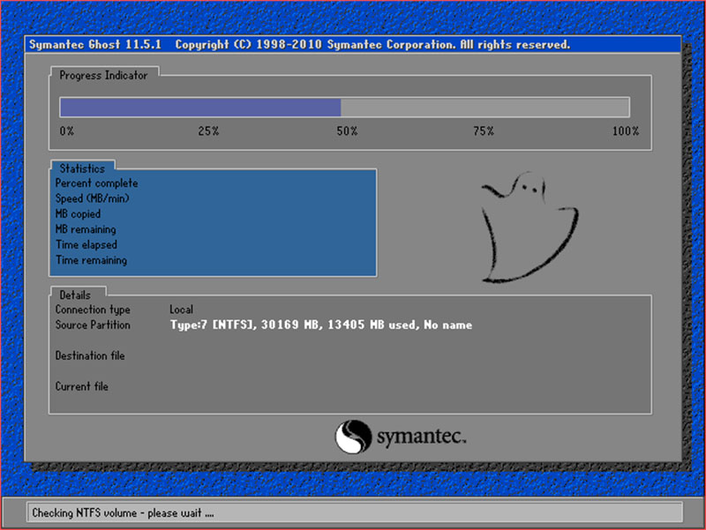
Task: Click the Checking NTFS volume status message
Action: [123, 513]
